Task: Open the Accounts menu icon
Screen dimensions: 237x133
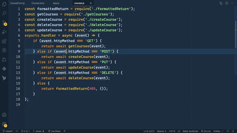Action: pyautogui.click(x=4, y=115)
